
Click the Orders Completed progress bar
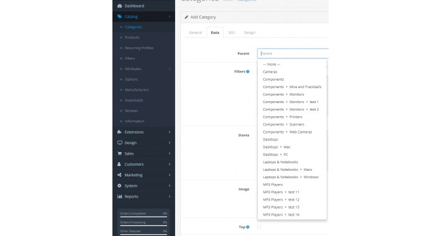[x=143, y=217]
